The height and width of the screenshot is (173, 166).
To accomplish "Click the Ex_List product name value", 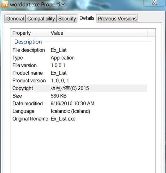I will tap(58, 73).
